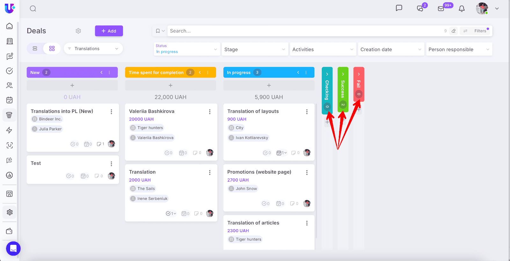Open conversations icon with badge 2
510x261 pixels.
click(x=420, y=9)
